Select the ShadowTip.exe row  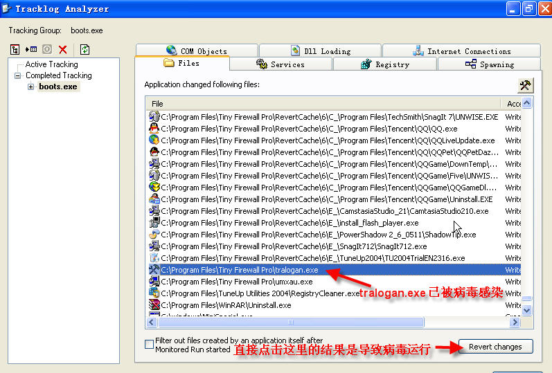click(x=334, y=235)
